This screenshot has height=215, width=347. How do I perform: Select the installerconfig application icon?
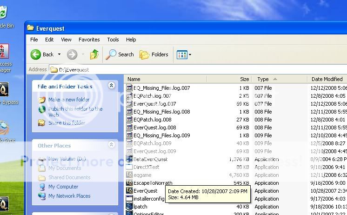click(x=129, y=199)
